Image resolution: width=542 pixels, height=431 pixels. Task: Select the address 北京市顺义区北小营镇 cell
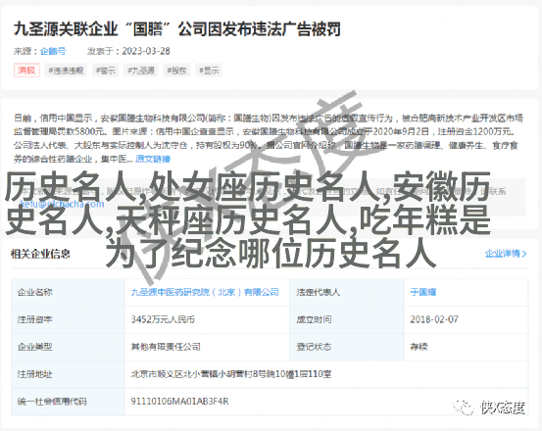(326, 374)
